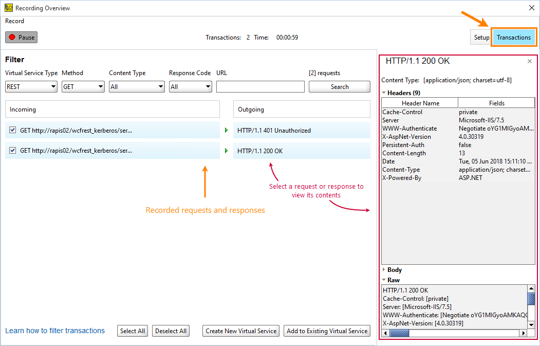Click the green arrow beside the 401 Unauthorized request
Screen dimensions: 540x346
(x=226, y=130)
